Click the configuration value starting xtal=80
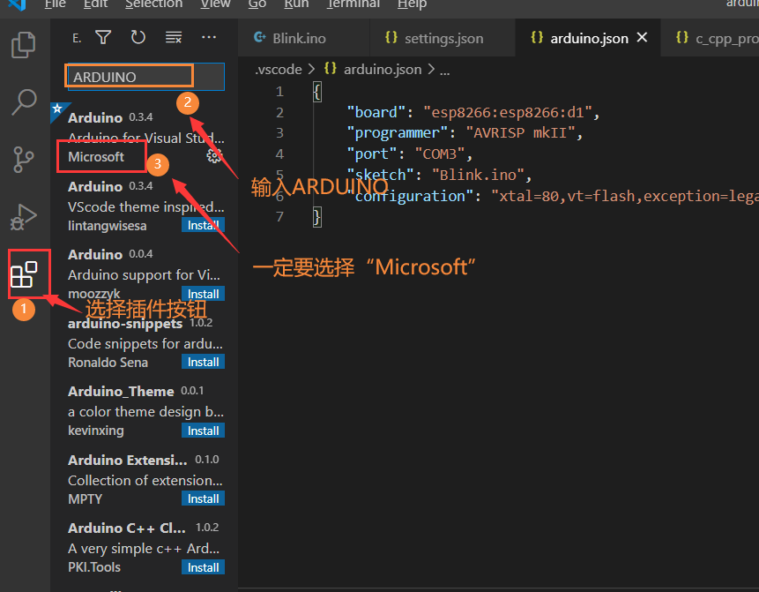The width and height of the screenshot is (759, 592). click(625, 196)
